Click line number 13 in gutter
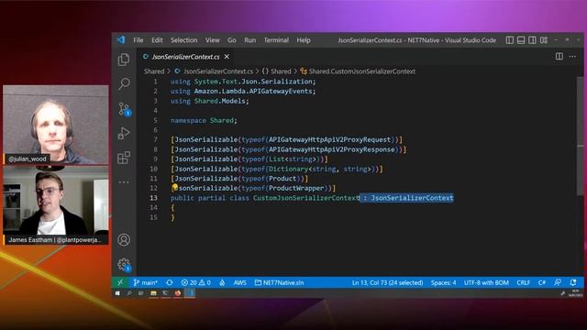 coord(153,198)
